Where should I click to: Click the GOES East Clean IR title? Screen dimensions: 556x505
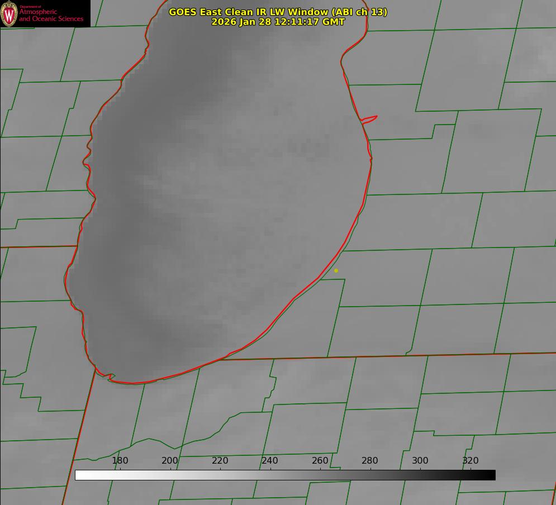pos(278,12)
